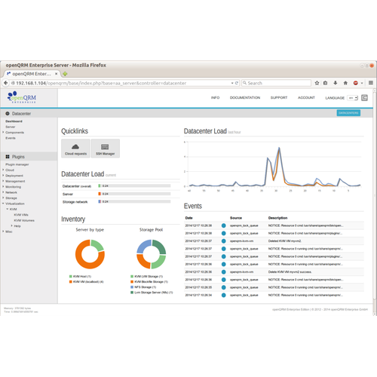This screenshot has height=377, width=377.
Task: Open the SSH Manager quicklink
Action: point(106,149)
